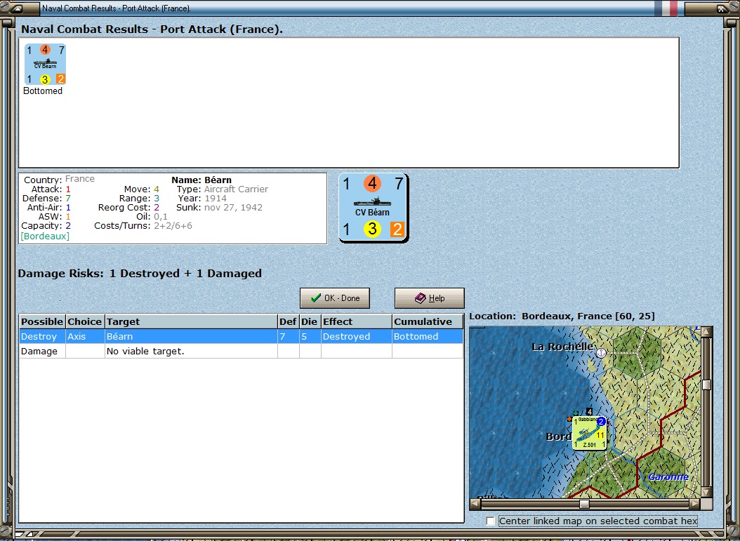Click the OK - Done button

pyautogui.click(x=335, y=298)
